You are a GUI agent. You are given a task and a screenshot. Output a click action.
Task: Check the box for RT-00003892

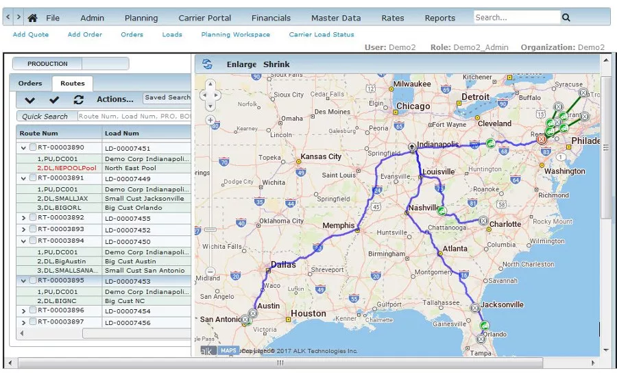point(33,217)
